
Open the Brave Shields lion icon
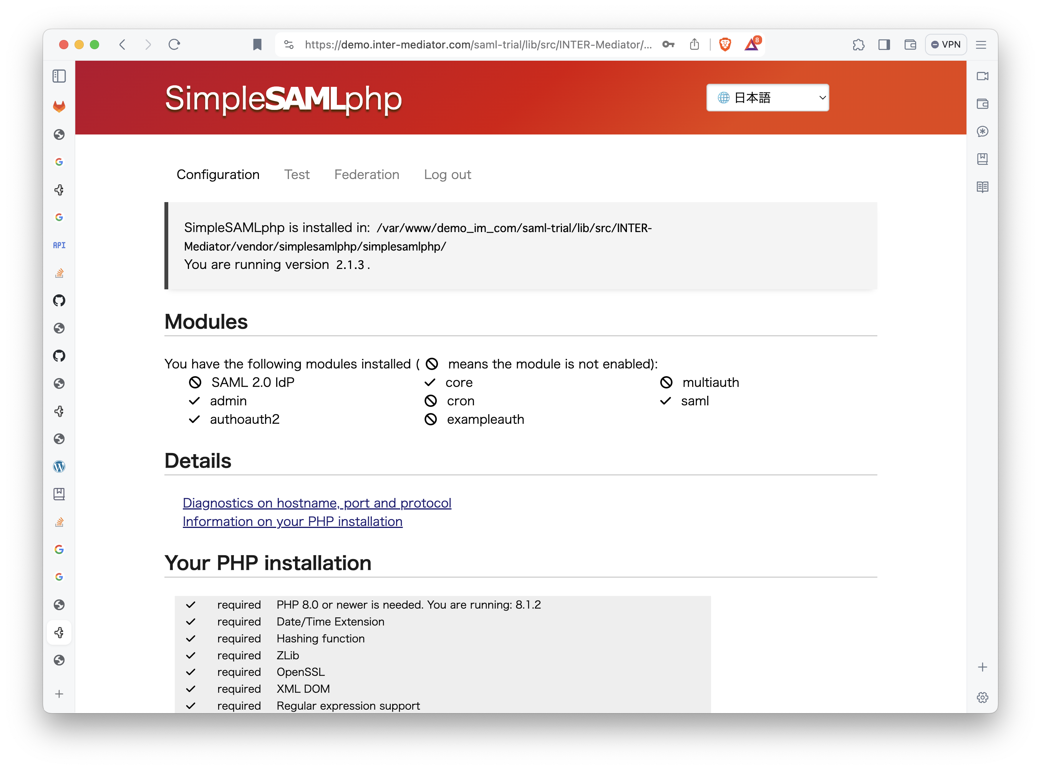(x=725, y=44)
